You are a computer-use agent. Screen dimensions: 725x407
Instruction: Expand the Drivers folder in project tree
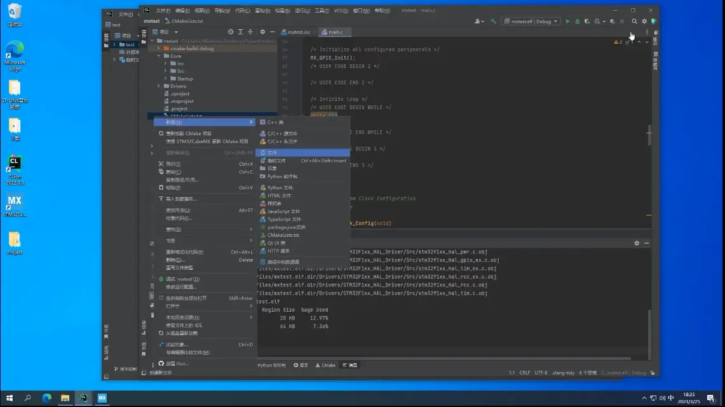(x=159, y=86)
